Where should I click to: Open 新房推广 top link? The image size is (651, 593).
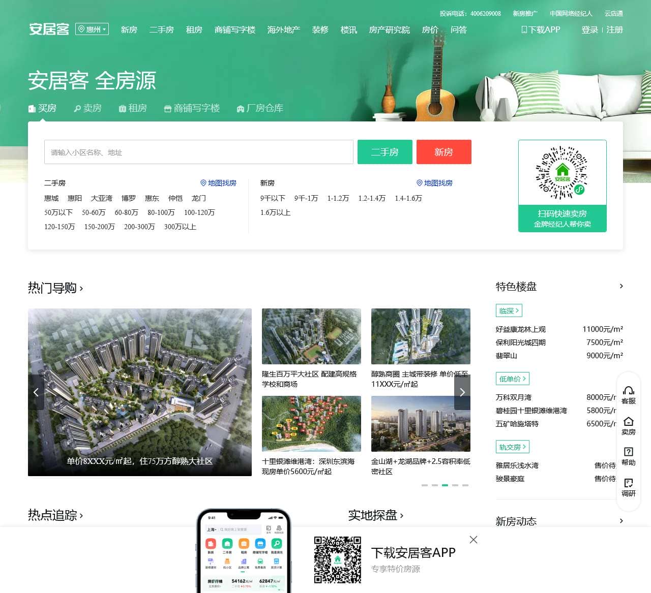click(525, 14)
